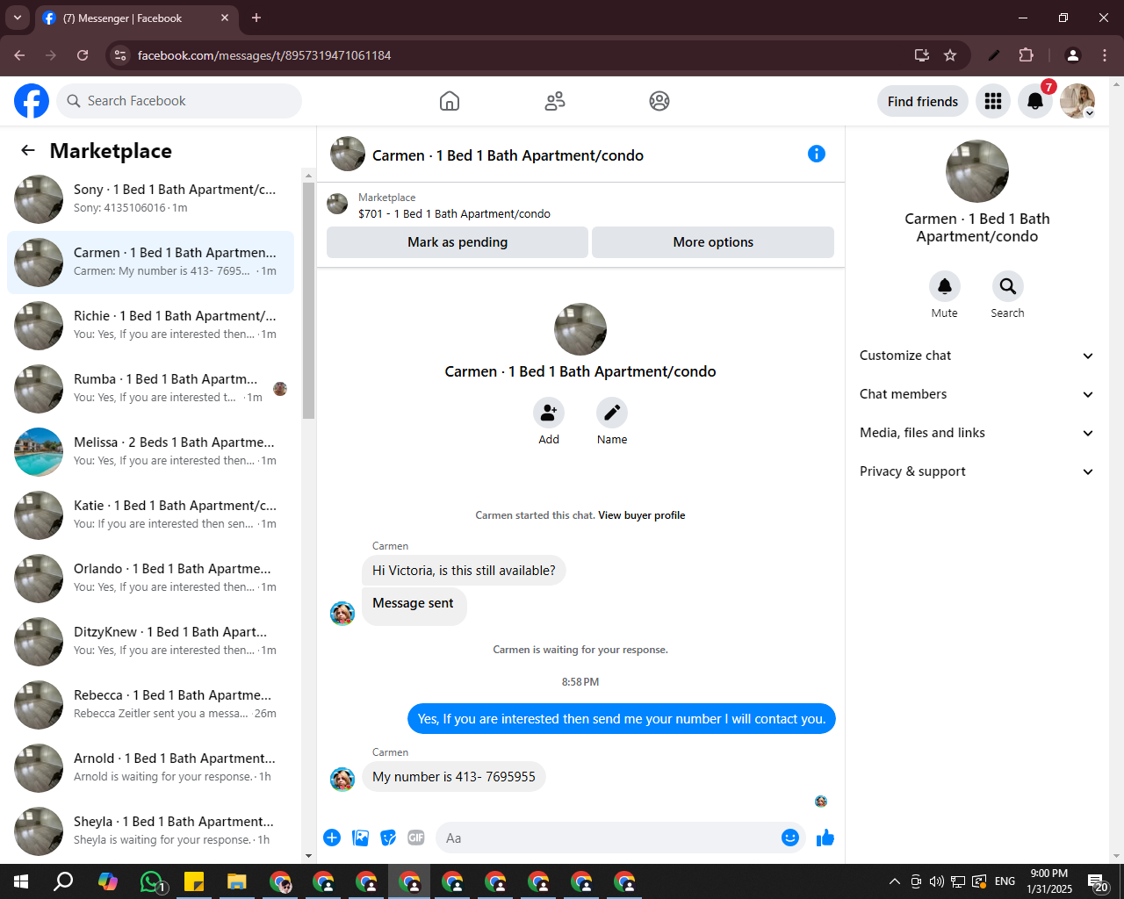Image resolution: width=1124 pixels, height=899 pixels.
Task: Expand Media, files and links section
Action: click(x=976, y=433)
